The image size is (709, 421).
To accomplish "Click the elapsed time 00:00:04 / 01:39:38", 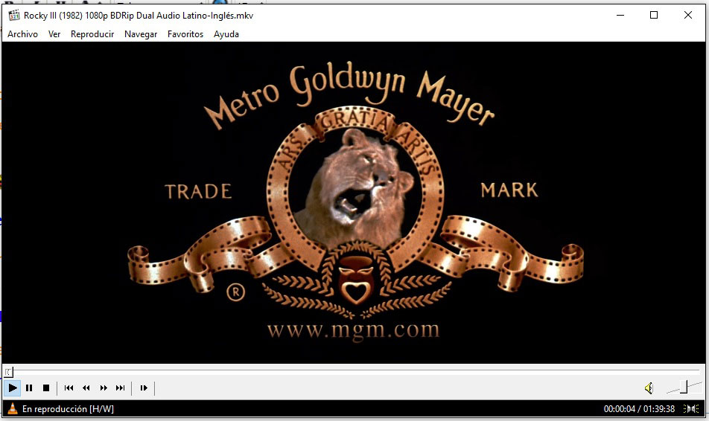I will pos(639,409).
